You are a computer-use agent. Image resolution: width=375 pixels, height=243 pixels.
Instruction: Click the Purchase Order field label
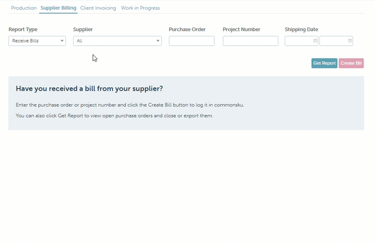coord(187,29)
